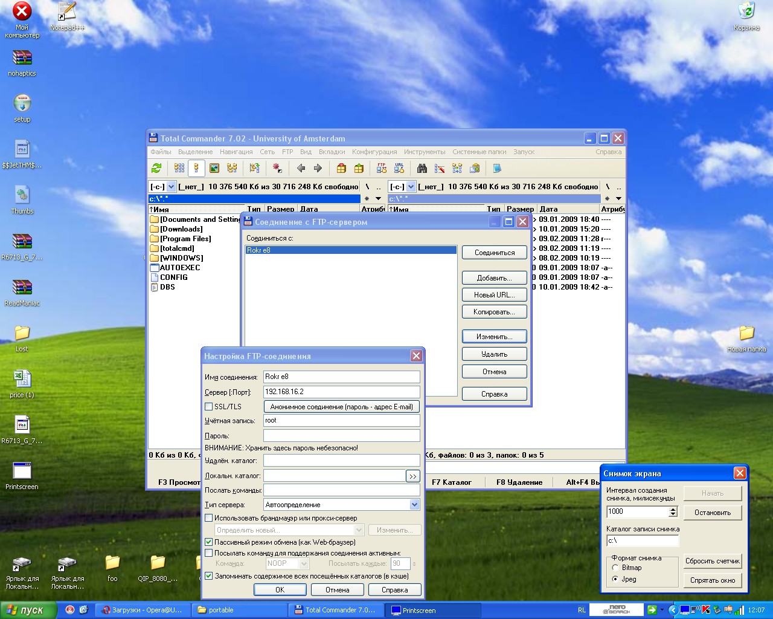Click the blue notepad toolbar icon
773x619 pixels.
coord(497,168)
